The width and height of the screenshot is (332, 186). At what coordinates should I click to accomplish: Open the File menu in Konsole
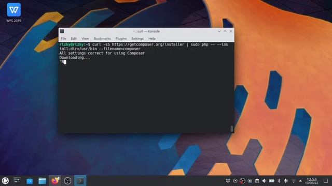pyautogui.click(x=63, y=39)
